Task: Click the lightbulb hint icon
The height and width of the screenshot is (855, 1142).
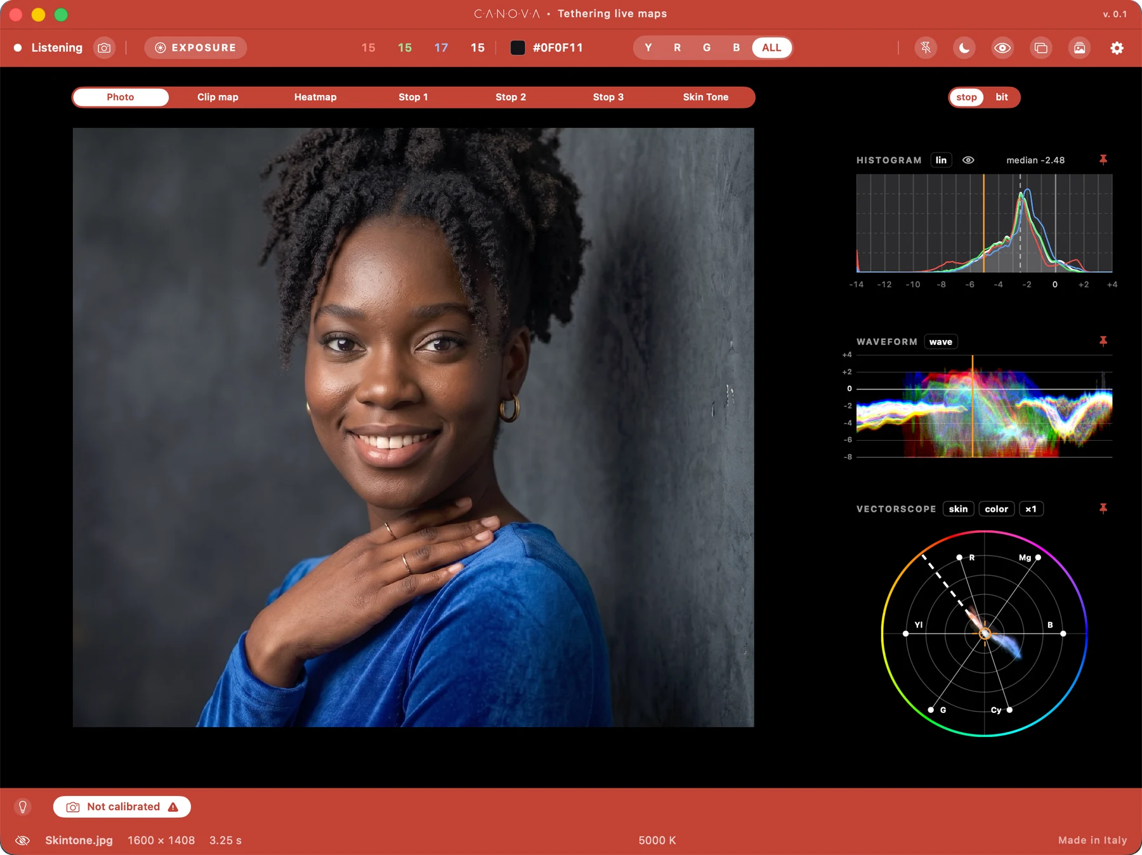Action: point(23,807)
